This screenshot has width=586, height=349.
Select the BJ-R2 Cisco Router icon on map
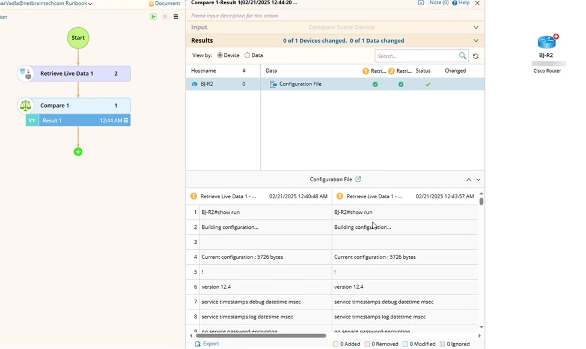click(547, 42)
